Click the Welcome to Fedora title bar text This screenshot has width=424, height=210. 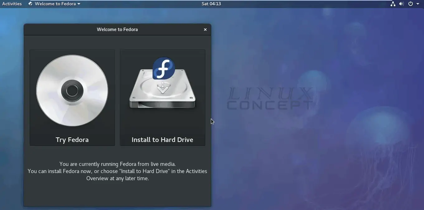point(117,30)
